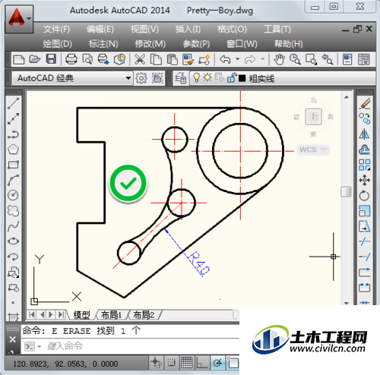Image resolution: width=380 pixels, height=375 pixels.
Task: Select the 模型 tab
Action: [81, 315]
